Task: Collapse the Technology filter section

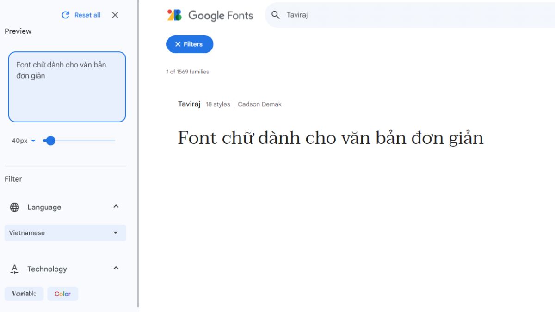Action: 116,268
